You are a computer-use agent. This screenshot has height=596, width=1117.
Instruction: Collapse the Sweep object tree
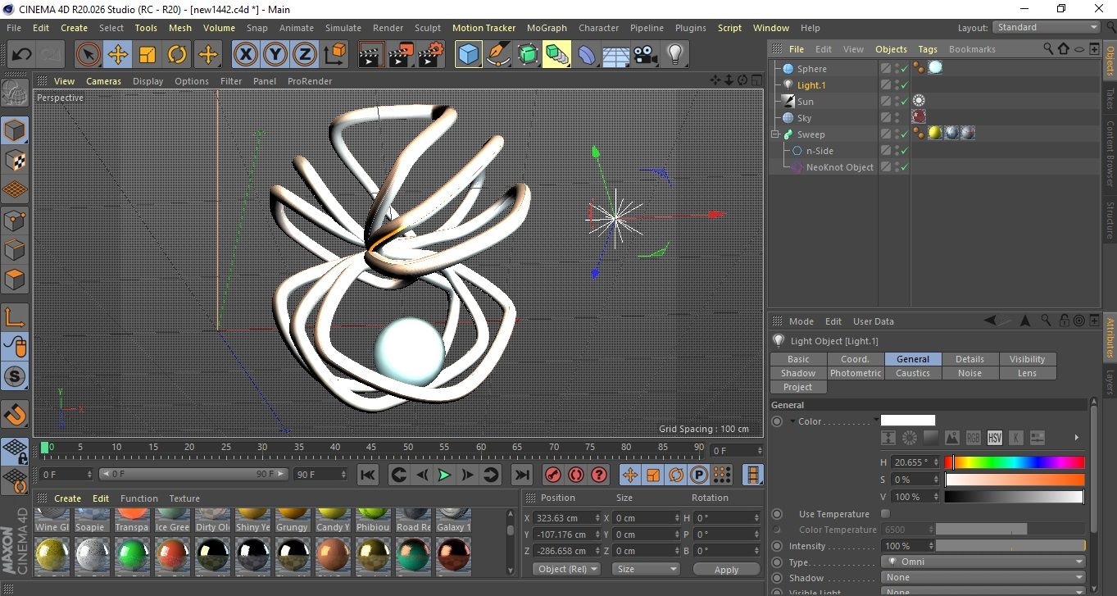[774, 134]
